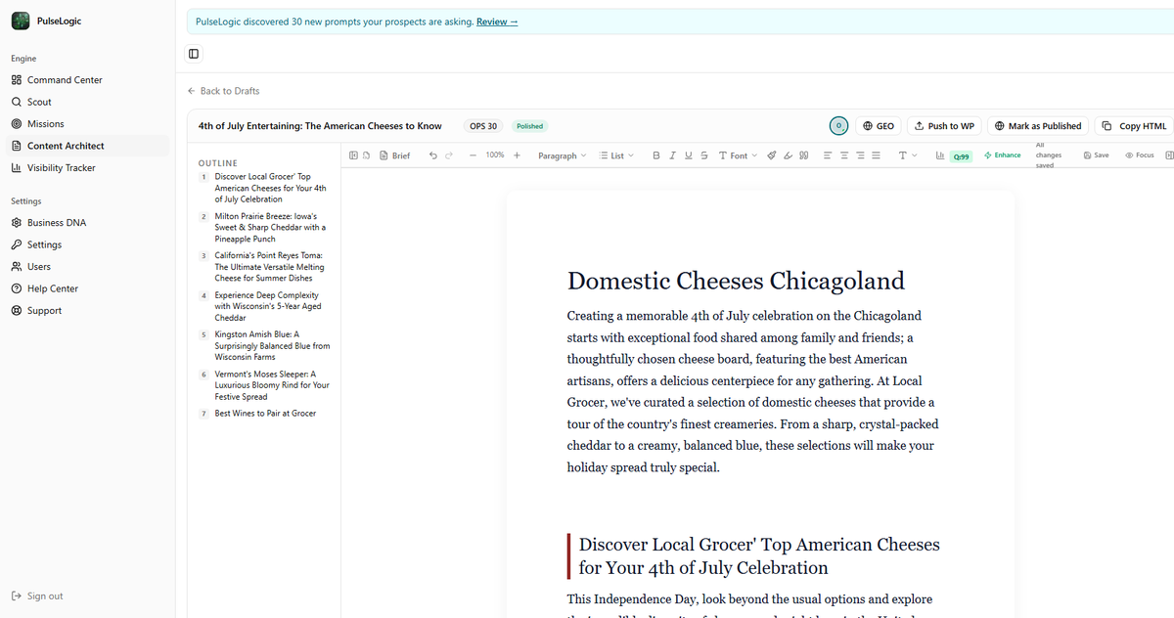1174x618 pixels.
Task: Click the Enhance button
Action: point(1003,155)
